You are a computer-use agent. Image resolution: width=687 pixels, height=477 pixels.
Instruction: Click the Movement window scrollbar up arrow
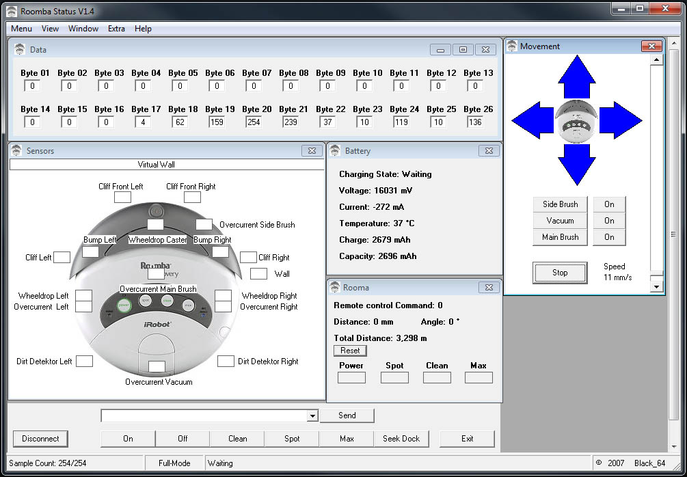pyautogui.click(x=656, y=60)
